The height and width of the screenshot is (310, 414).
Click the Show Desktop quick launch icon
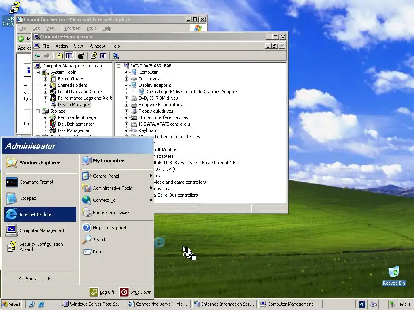click(x=32, y=304)
